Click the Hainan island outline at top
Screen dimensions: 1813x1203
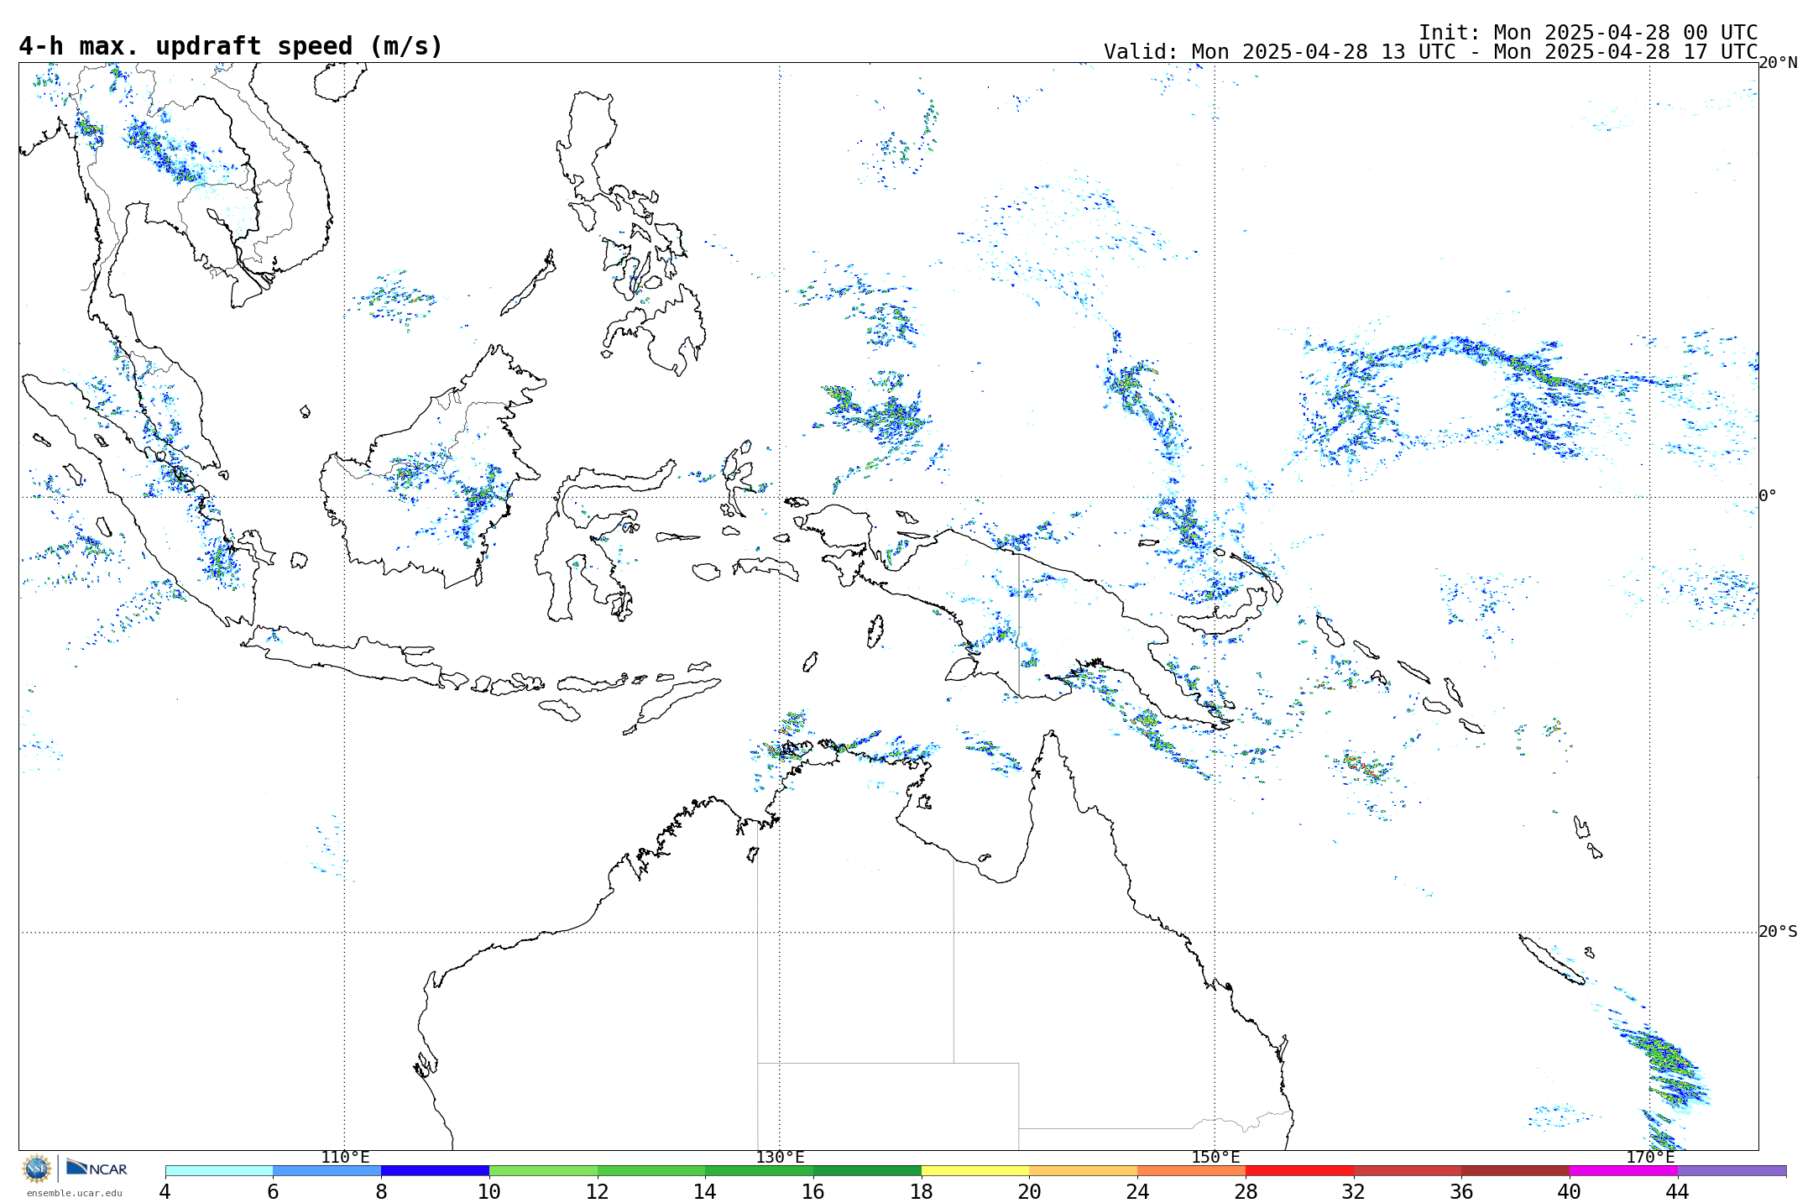(340, 81)
